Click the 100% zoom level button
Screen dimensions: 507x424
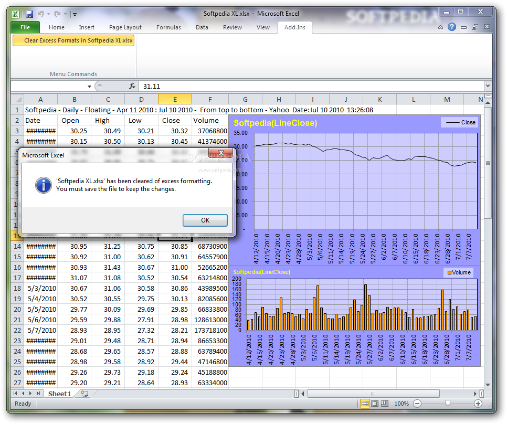402,404
